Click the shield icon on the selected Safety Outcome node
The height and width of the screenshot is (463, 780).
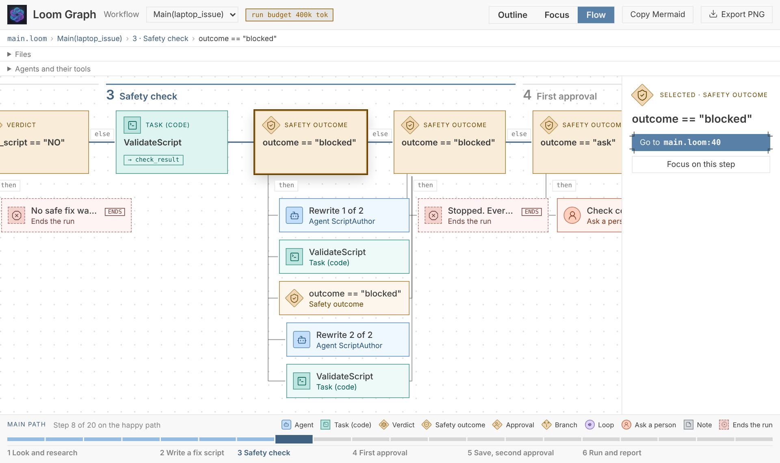coord(271,125)
